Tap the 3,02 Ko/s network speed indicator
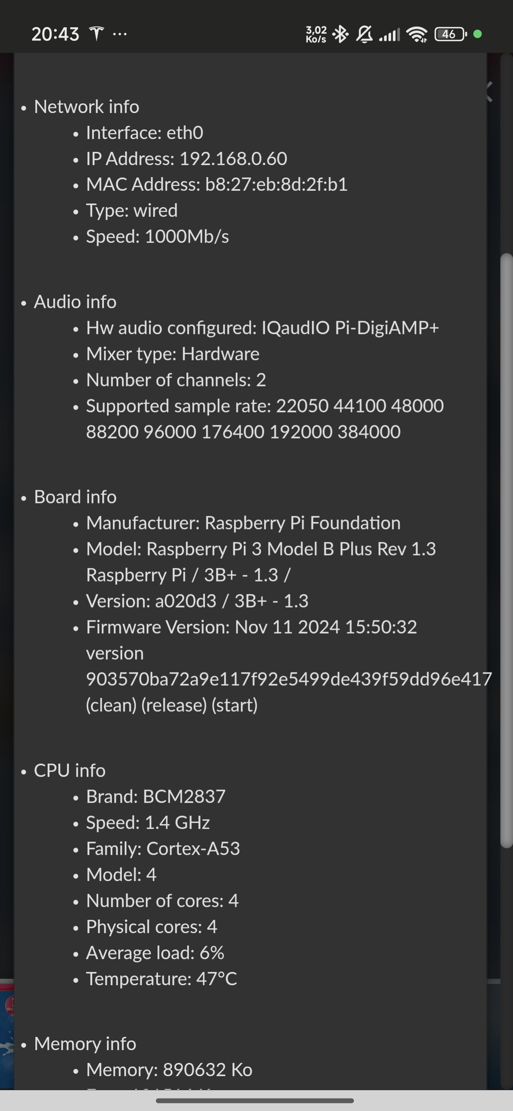Viewport: 513px width, 1111px height. click(316, 34)
